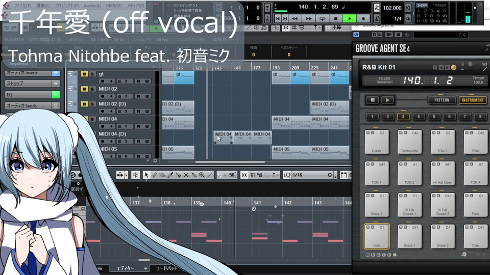
Task: Select the Trim tool in key editor
Action: coord(170,175)
